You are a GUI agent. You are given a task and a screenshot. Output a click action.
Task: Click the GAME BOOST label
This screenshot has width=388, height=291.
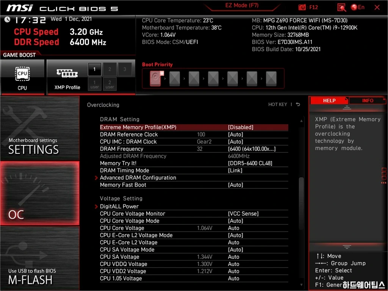(x=19, y=55)
